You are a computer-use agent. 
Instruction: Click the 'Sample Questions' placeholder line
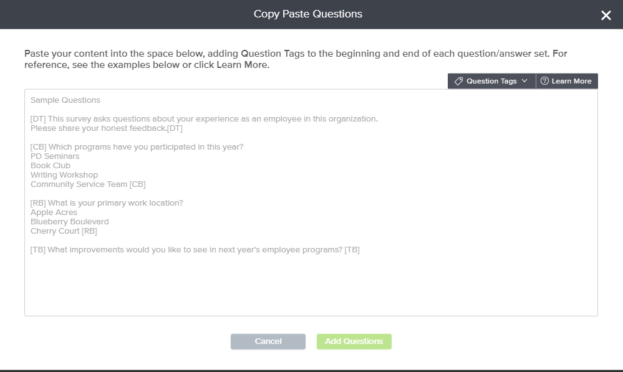(x=65, y=100)
